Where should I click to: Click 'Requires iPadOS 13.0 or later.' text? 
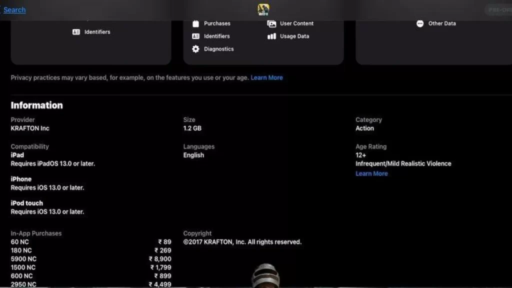[53, 163]
